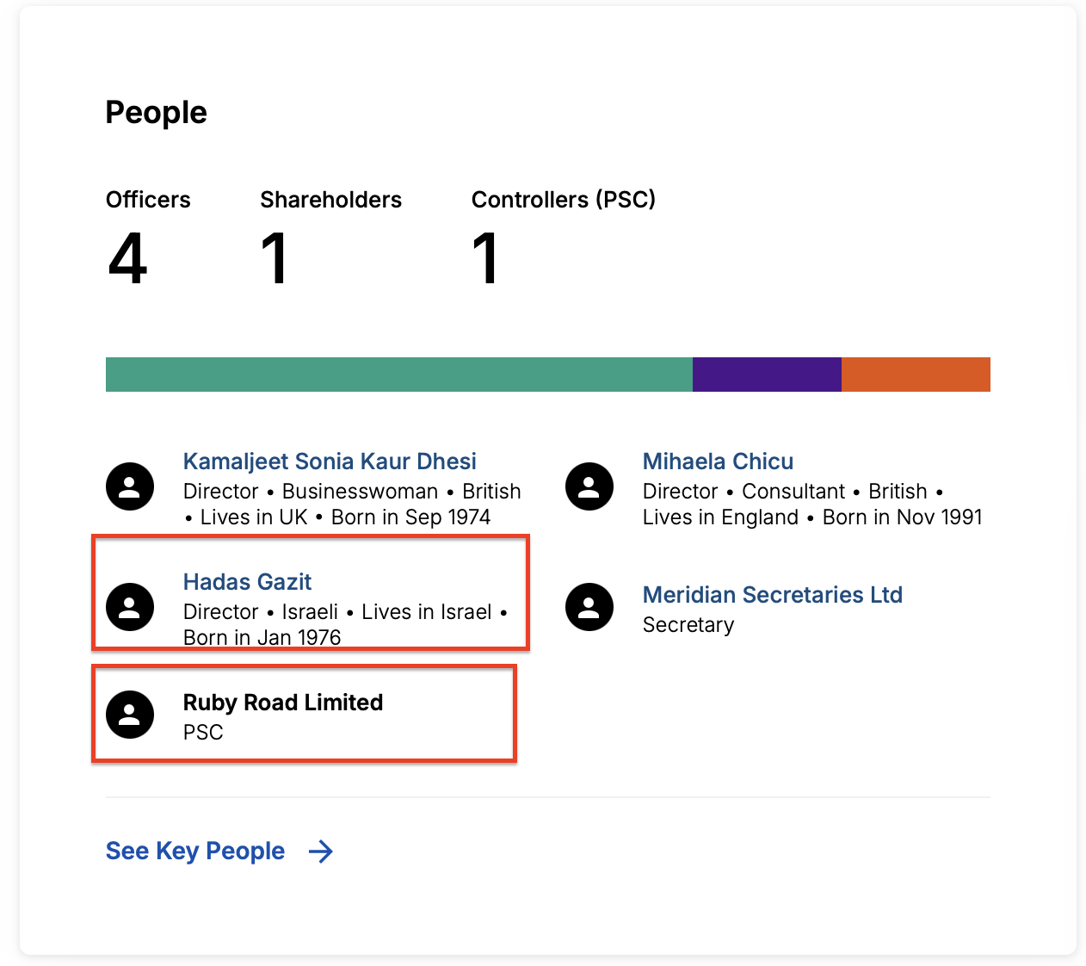Open Meridian Secretaries Ltd link

(x=772, y=595)
